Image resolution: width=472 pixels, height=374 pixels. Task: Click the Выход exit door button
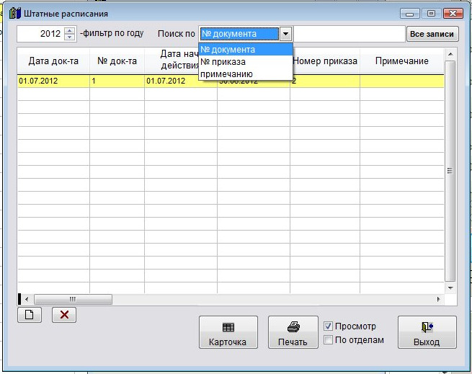(x=427, y=332)
